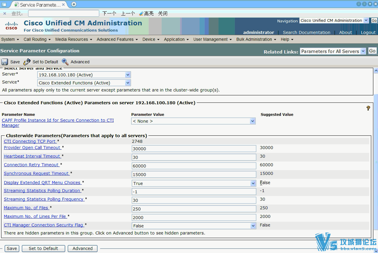Click the bottom Set to Default button
This screenshot has width=378, height=253.
click(44, 249)
